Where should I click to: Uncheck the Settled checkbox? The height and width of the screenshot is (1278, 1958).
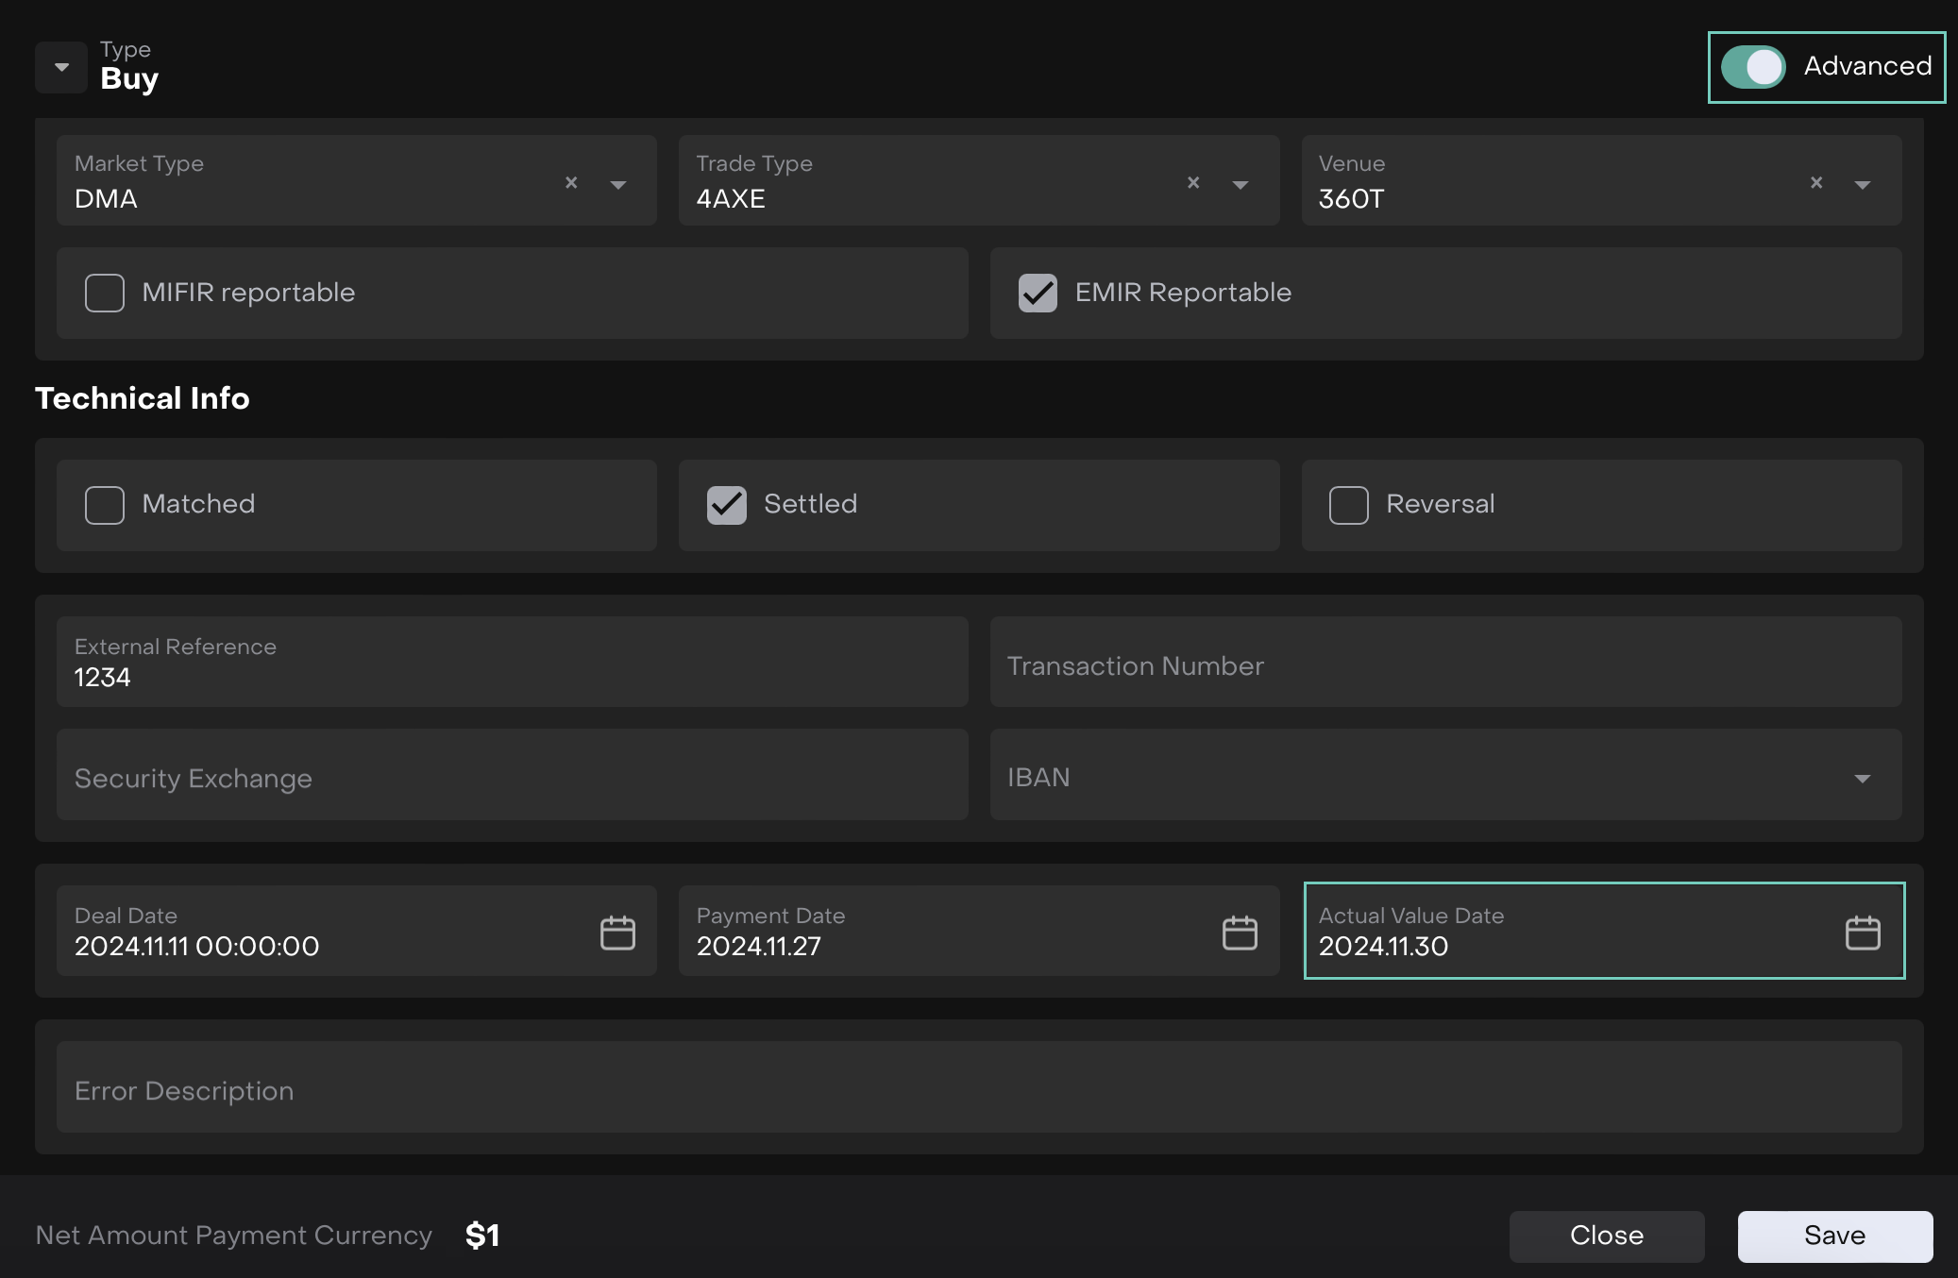point(726,505)
